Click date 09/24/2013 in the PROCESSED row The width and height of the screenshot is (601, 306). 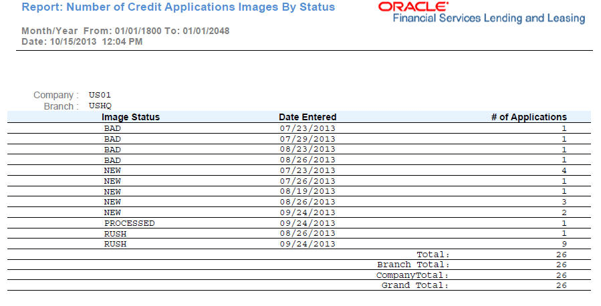308,223
